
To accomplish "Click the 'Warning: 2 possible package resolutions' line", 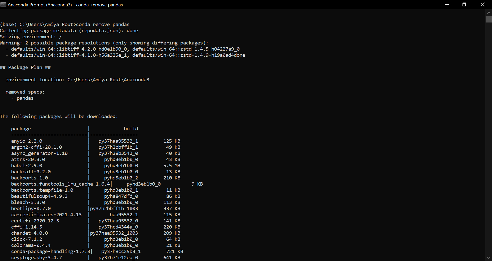I will click(x=104, y=43).
